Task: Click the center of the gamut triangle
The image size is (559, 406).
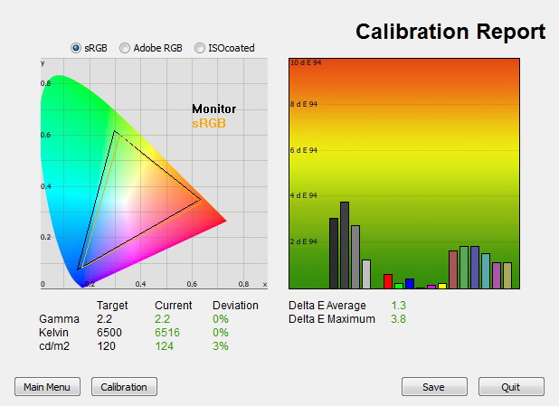Action: click(x=132, y=200)
